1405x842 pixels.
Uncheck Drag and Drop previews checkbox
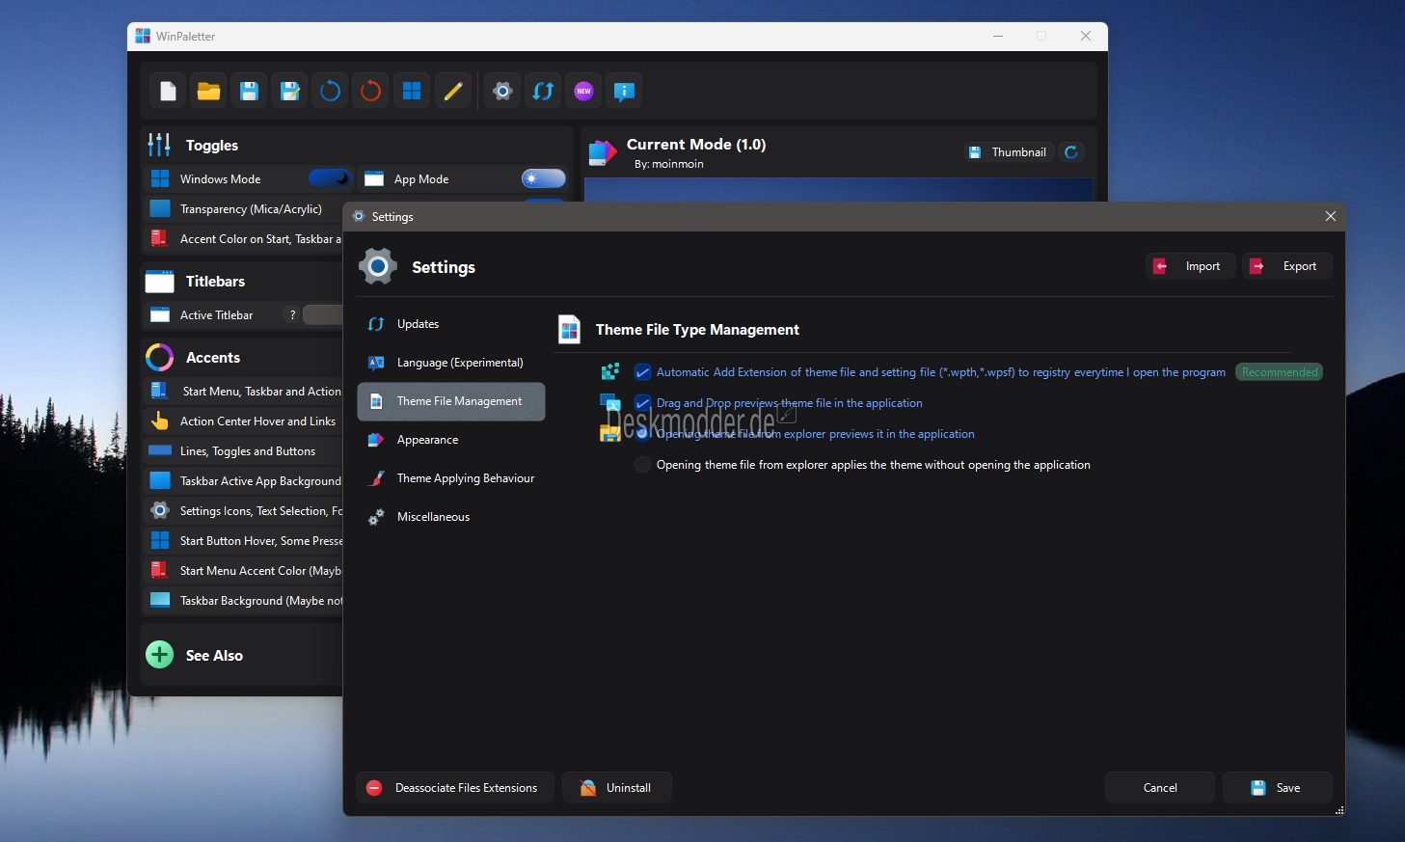point(642,403)
